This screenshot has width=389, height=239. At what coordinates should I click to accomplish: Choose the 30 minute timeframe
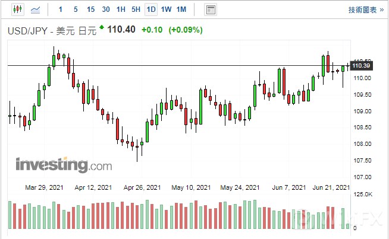coord(106,9)
